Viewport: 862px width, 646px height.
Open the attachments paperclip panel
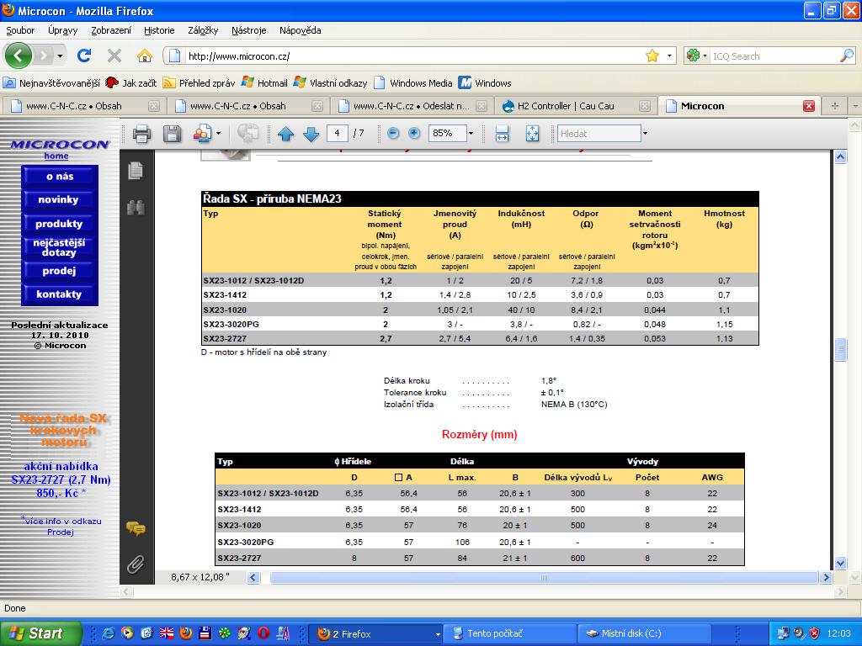(x=135, y=564)
